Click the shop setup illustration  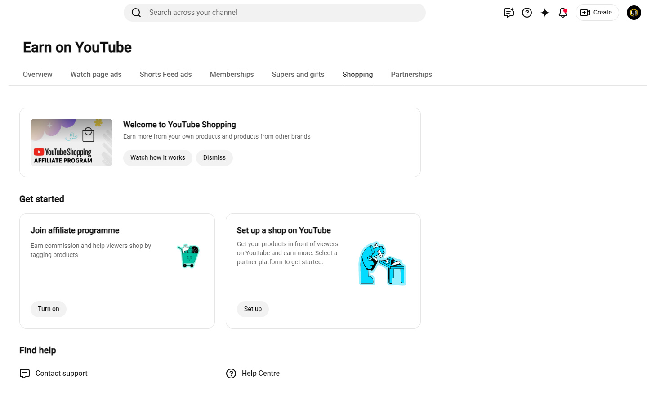click(x=382, y=264)
